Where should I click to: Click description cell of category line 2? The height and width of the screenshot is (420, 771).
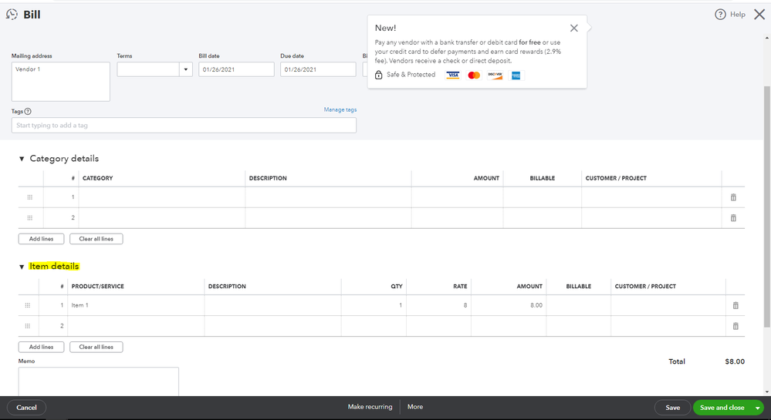[328, 217]
